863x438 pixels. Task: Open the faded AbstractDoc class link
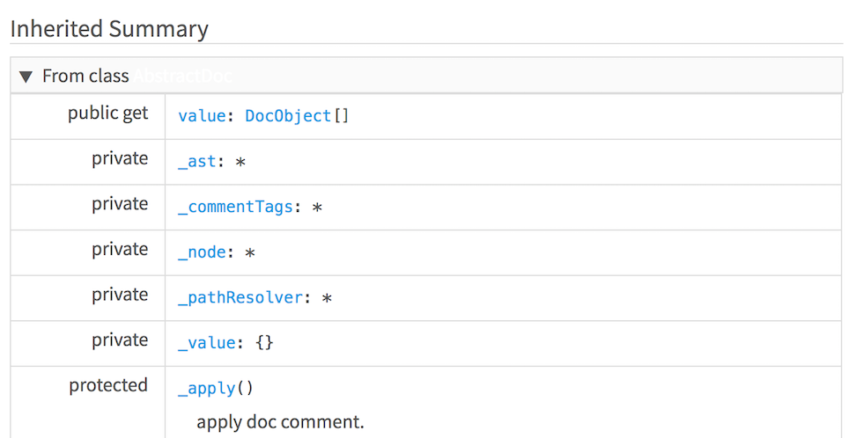pyautogui.click(x=183, y=76)
